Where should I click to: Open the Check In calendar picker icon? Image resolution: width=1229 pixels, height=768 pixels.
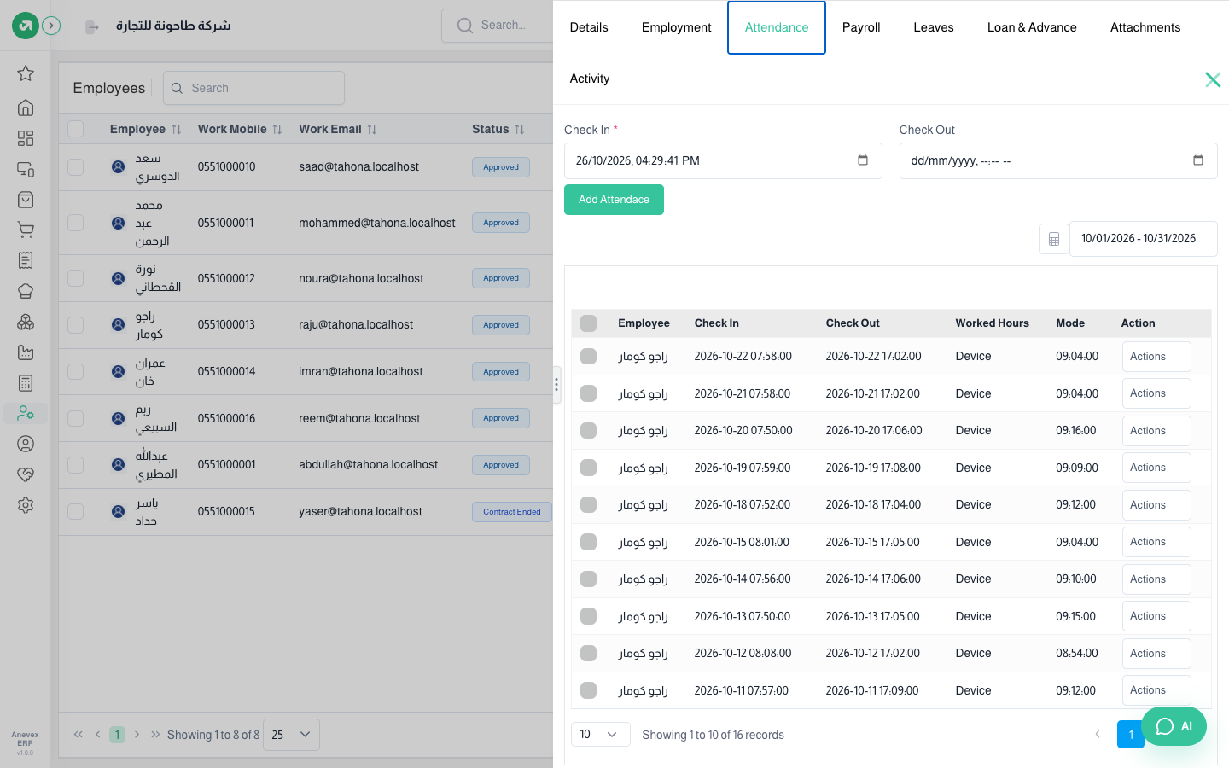click(863, 160)
